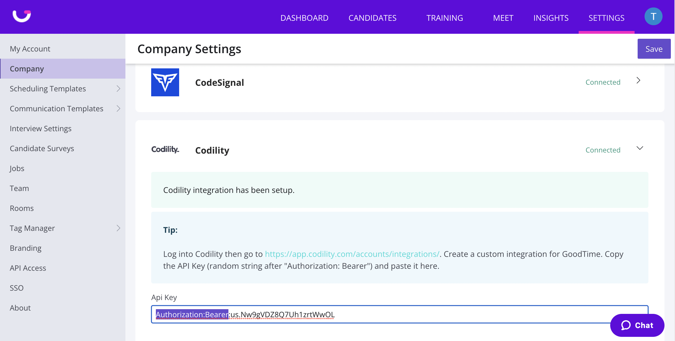Viewport: 675px width, 341px height.
Task: Open My Account settings
Action: coord(30,49)
